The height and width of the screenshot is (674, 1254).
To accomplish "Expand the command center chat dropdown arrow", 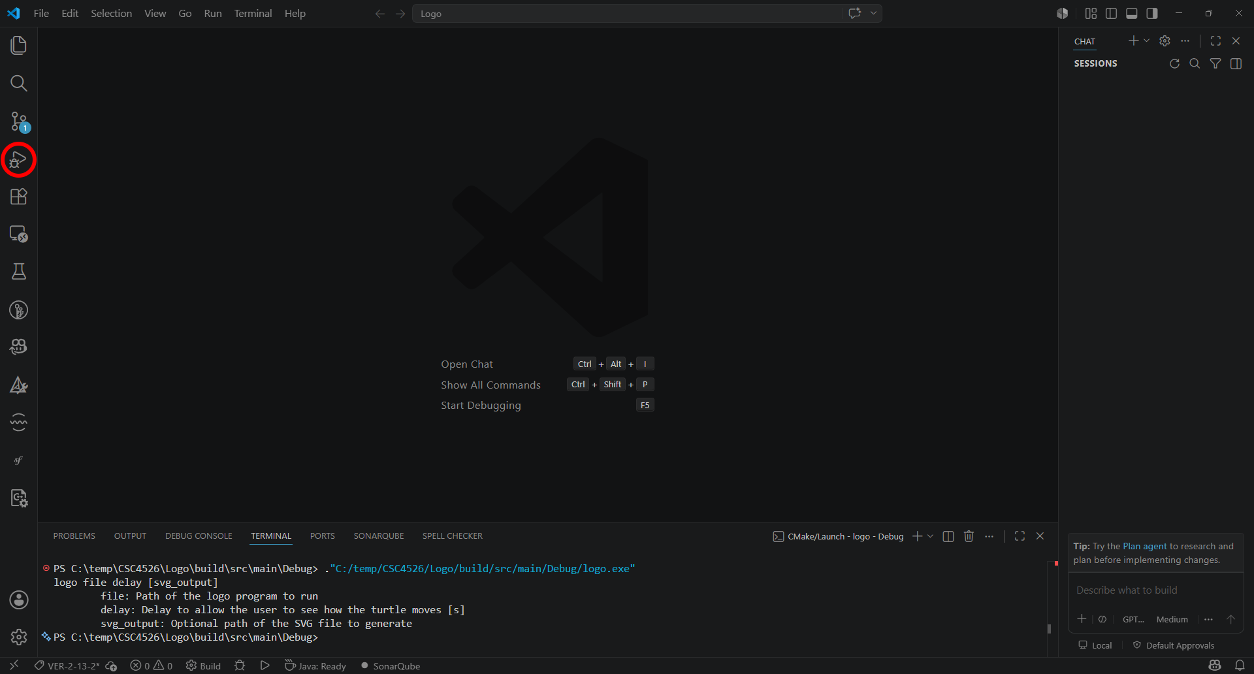I will pos(873,13).
